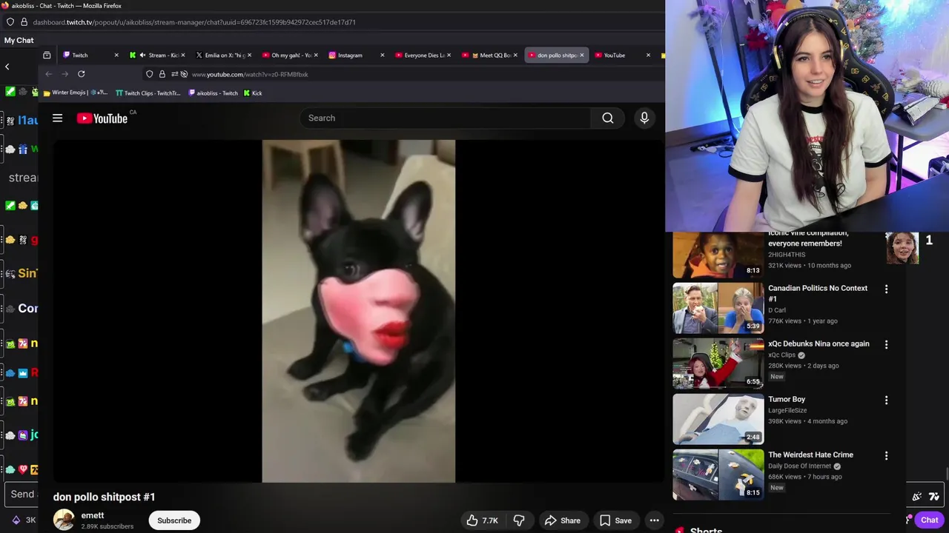Click the 2.89K subscribers count
Viewport: 949px width, 533px height.
tap(108, 526)
